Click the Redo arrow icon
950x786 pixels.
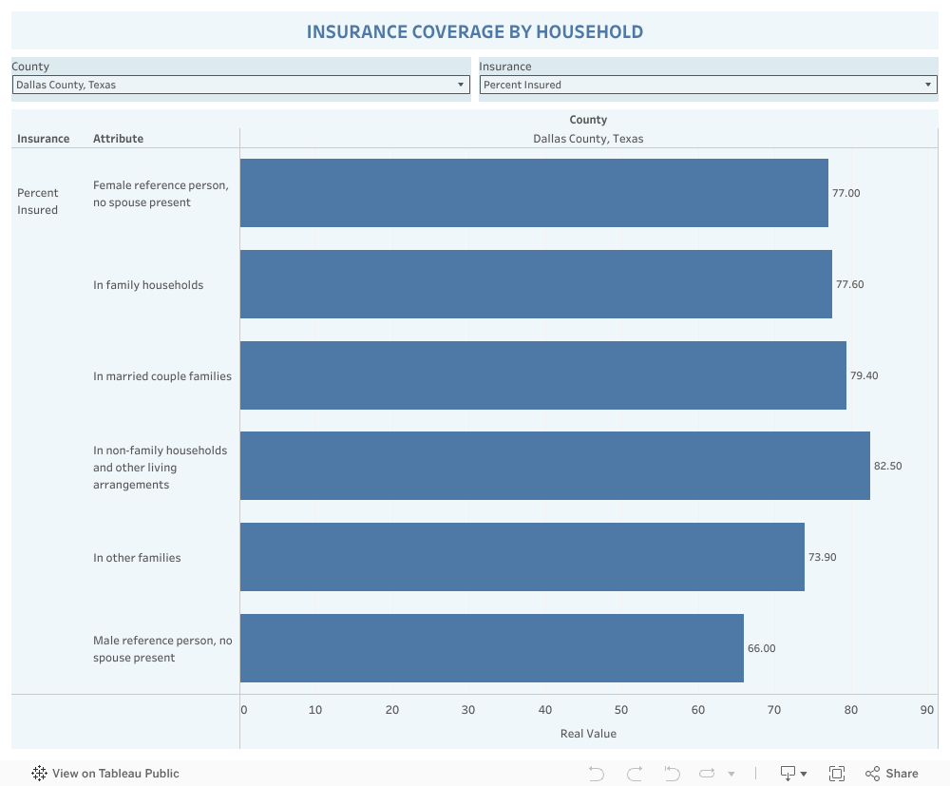[x=635, y=774]
